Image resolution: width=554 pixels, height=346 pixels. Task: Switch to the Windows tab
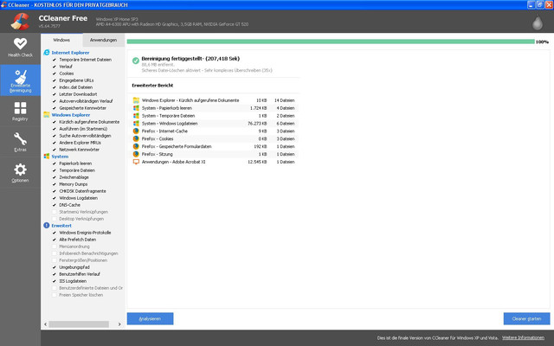[x=61, y=40]
